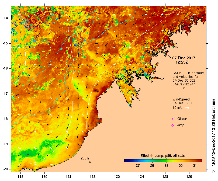Click the latitude axis label '-20'
Screen dimensions: 218x181
point(5,169)
